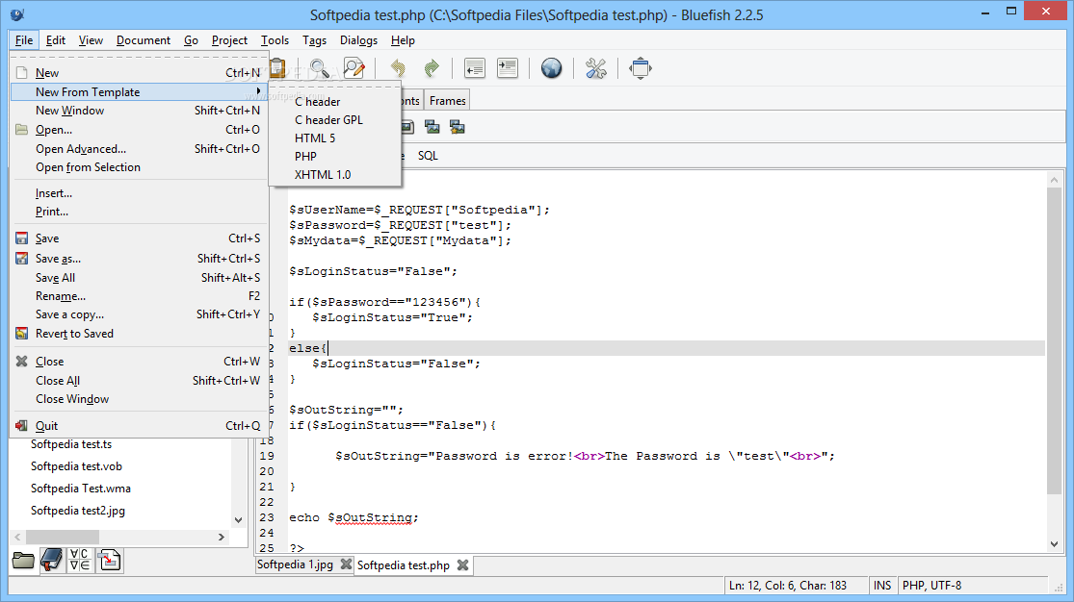
Task: Open the file browser folder icon
Action: click(x=23, y=561)
